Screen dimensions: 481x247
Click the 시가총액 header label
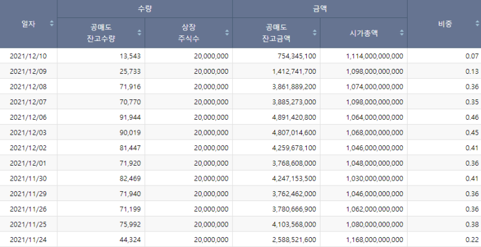coord(364,33)
